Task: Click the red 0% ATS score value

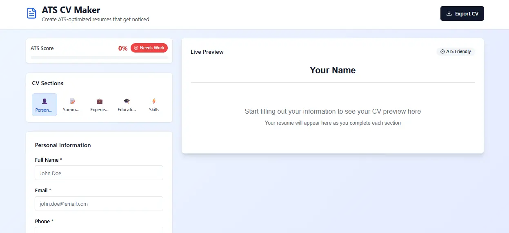Action: click(123, 48)
